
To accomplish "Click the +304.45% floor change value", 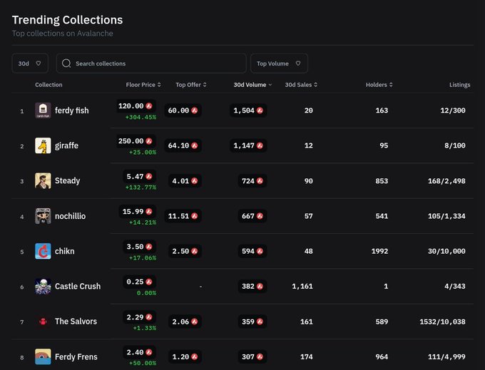I will [141, 117].
